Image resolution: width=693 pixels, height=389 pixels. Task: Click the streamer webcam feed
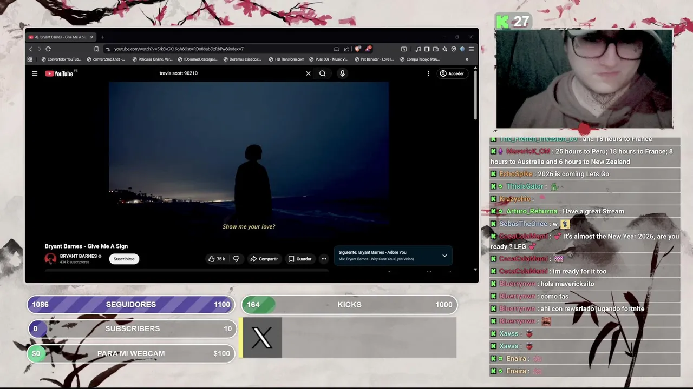[585, 79]
